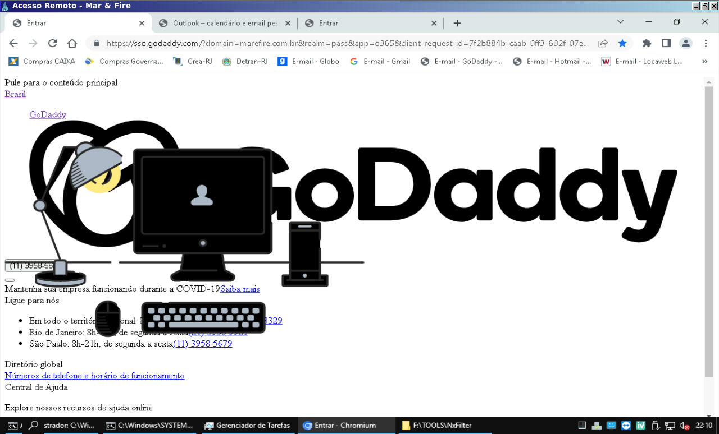Click the browser back arrow
Image resolution: width=719 pixels, height=434 pixels.
(13, 43)
